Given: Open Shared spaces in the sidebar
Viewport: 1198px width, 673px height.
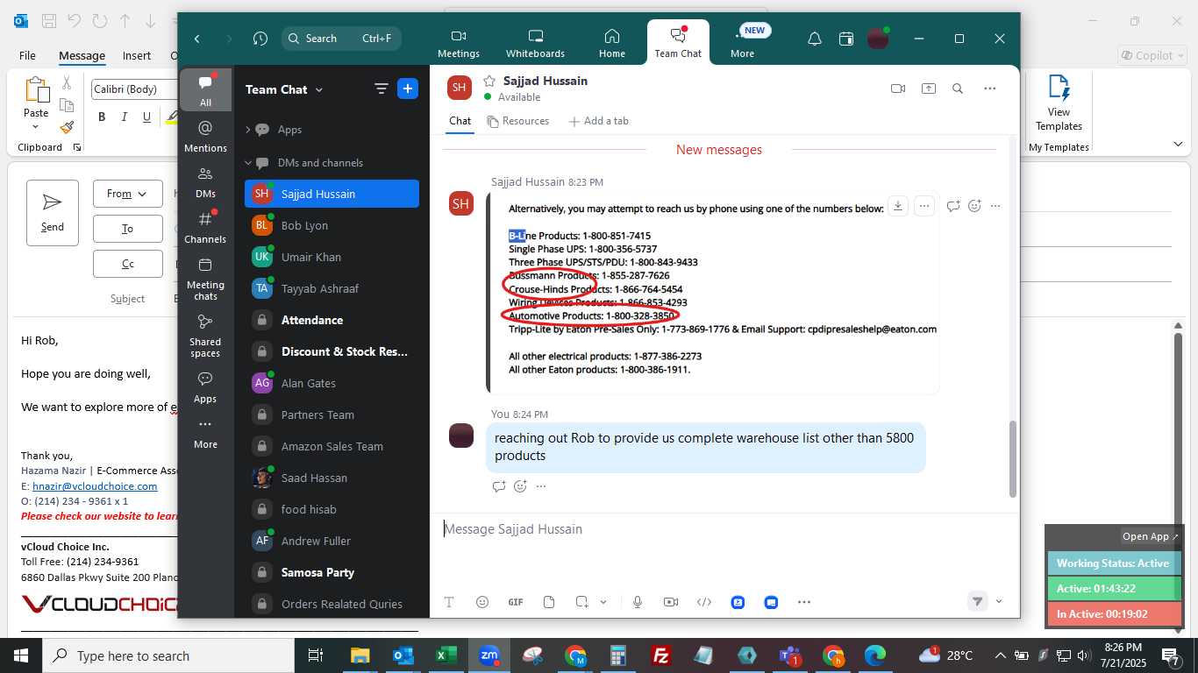Looking at the screenshot, I should pos(205,336).
